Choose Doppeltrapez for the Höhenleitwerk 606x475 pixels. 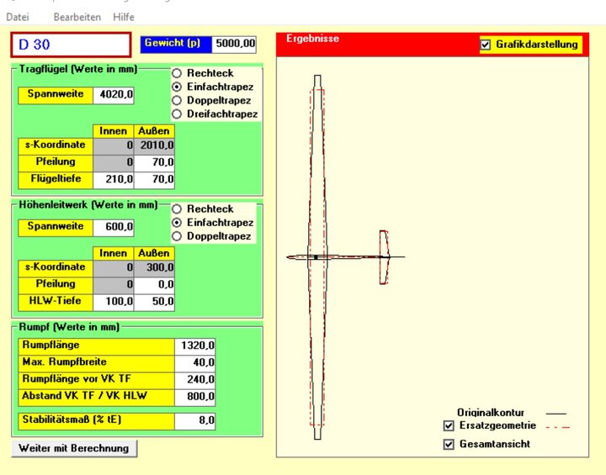click(x=177, y=236)
